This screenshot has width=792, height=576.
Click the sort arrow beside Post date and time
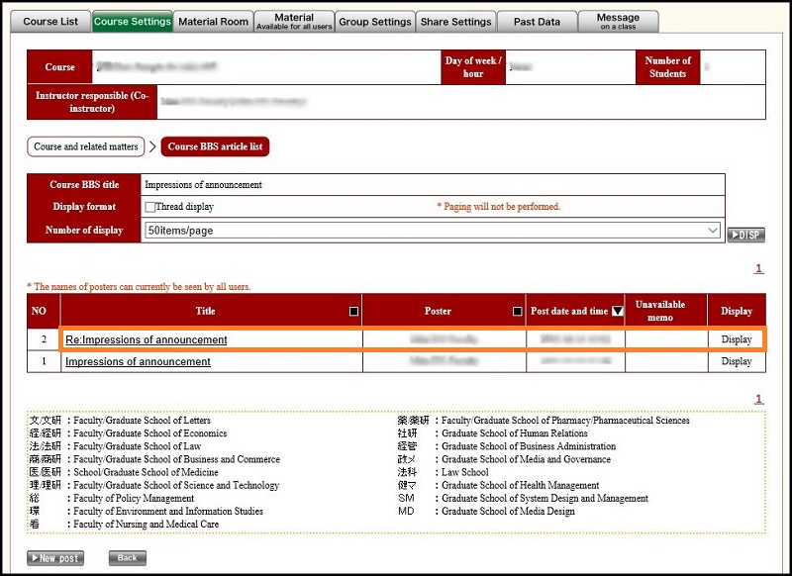click(x=617, y=312)
